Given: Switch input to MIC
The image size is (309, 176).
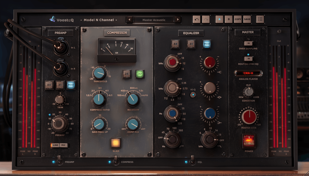Looking at the screenshot, I should click(63, 145).
